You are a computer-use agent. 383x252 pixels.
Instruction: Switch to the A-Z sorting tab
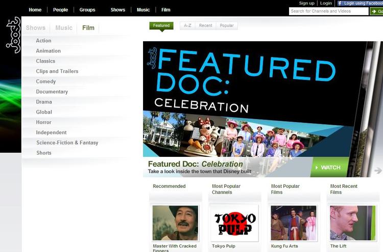[187, 25]
